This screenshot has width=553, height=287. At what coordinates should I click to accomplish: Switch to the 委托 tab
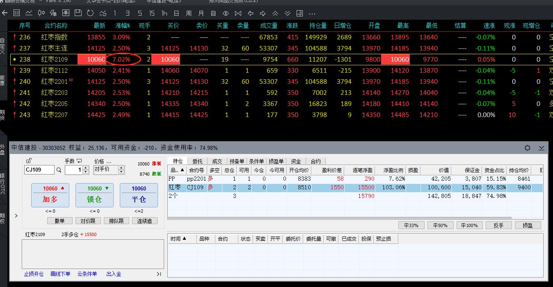click(x=197, y=161)
